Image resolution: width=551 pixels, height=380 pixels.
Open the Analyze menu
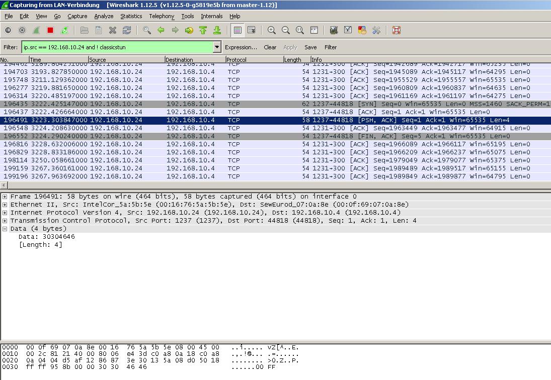(104, 16)
